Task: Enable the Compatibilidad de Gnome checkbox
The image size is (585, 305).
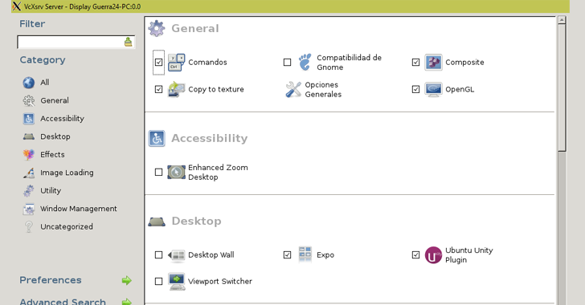Action: tap(287, 63)
